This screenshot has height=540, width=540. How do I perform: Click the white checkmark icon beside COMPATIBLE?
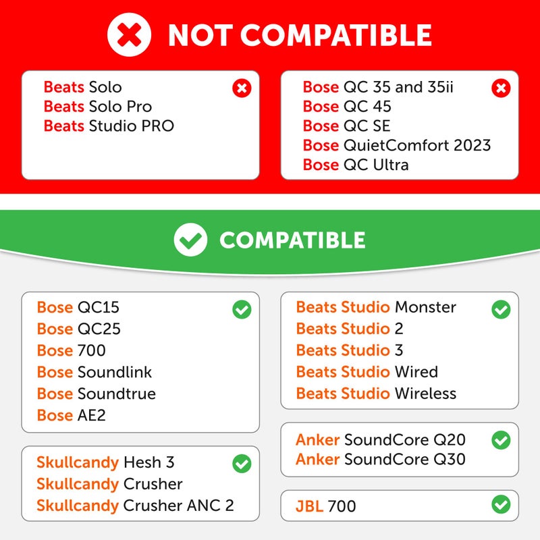click(190, 240)
